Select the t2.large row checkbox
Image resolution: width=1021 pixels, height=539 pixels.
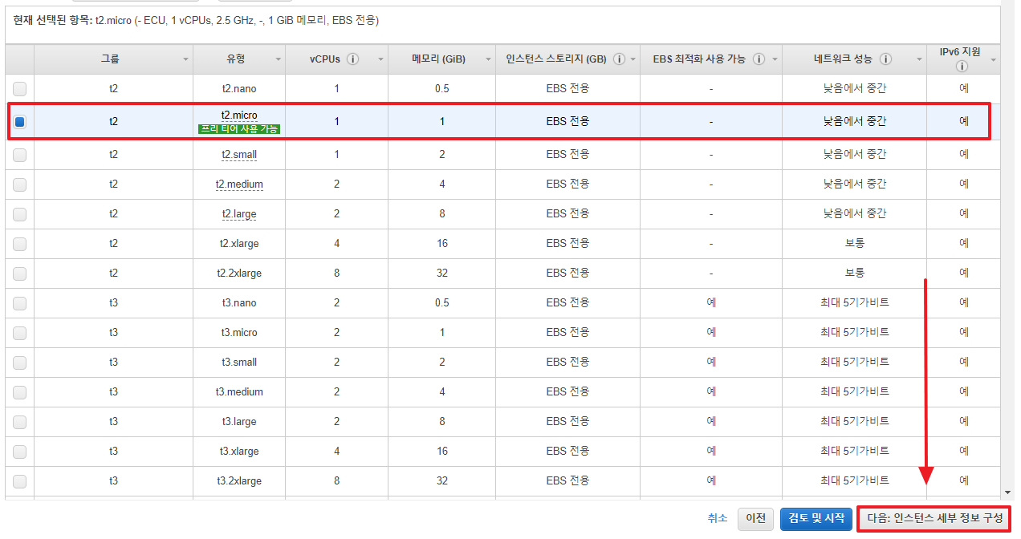pyautogui.click(x=19, y=214)
